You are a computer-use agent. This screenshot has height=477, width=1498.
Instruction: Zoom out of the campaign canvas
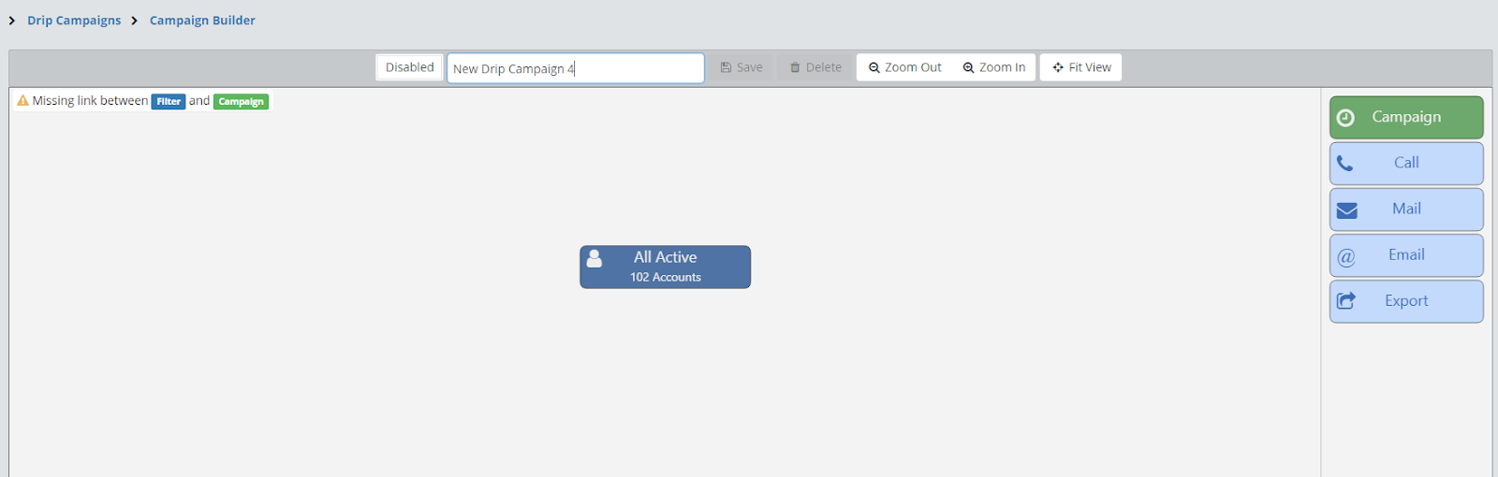tap(904, 67)
